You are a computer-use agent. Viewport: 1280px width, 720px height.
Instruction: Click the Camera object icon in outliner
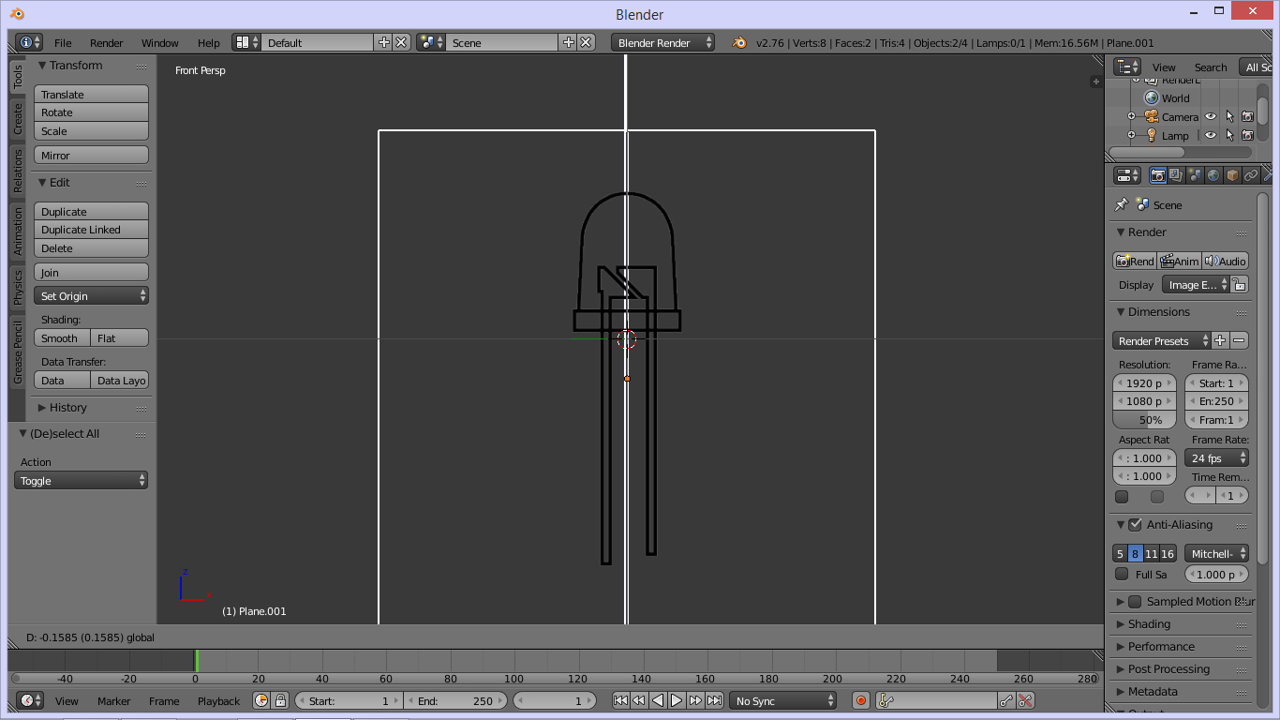(x=1152, y=117)
